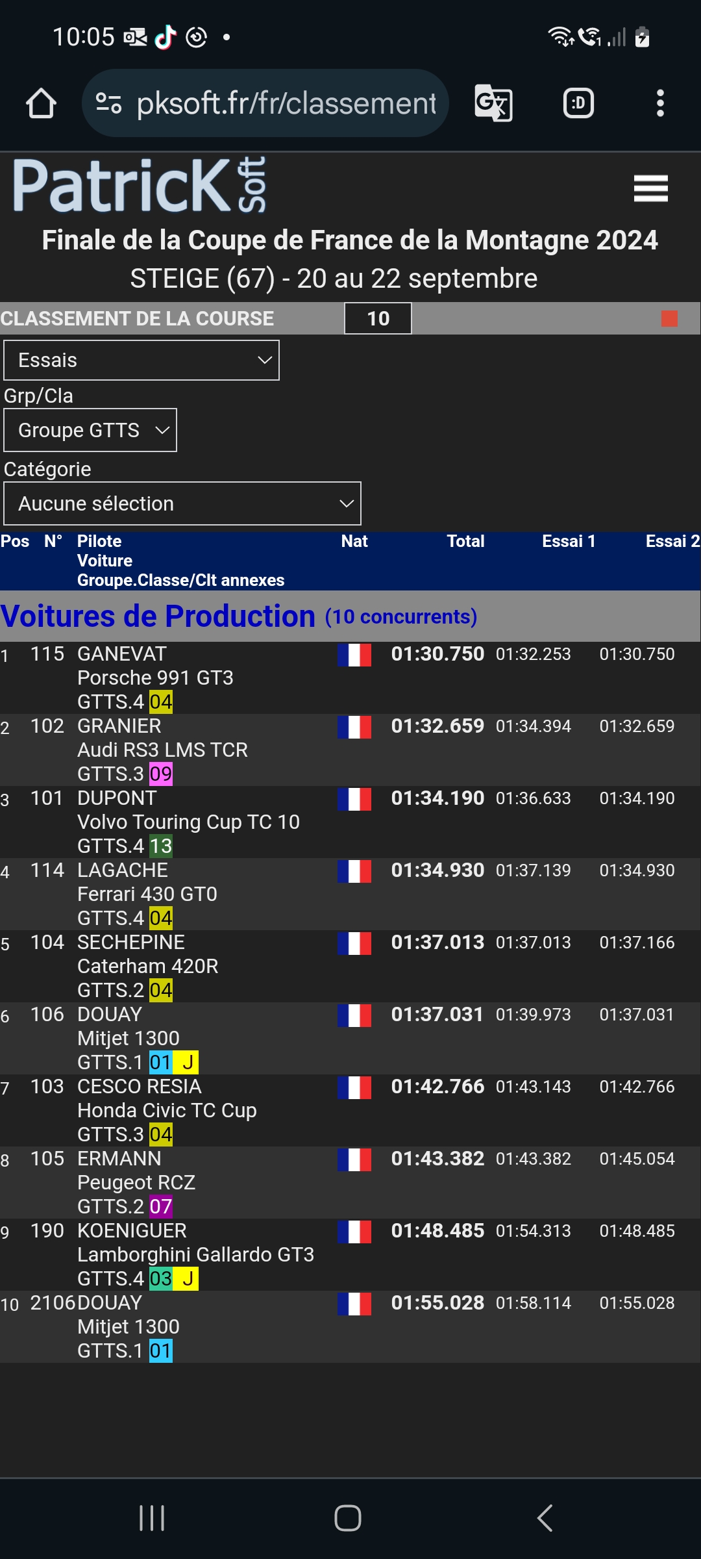Tap the Android recent apps button
Viewport: 701px width, 1559px height.
[152, 1518]
